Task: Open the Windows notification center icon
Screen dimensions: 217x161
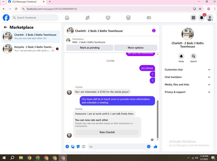Action: [x=213, y=158]
